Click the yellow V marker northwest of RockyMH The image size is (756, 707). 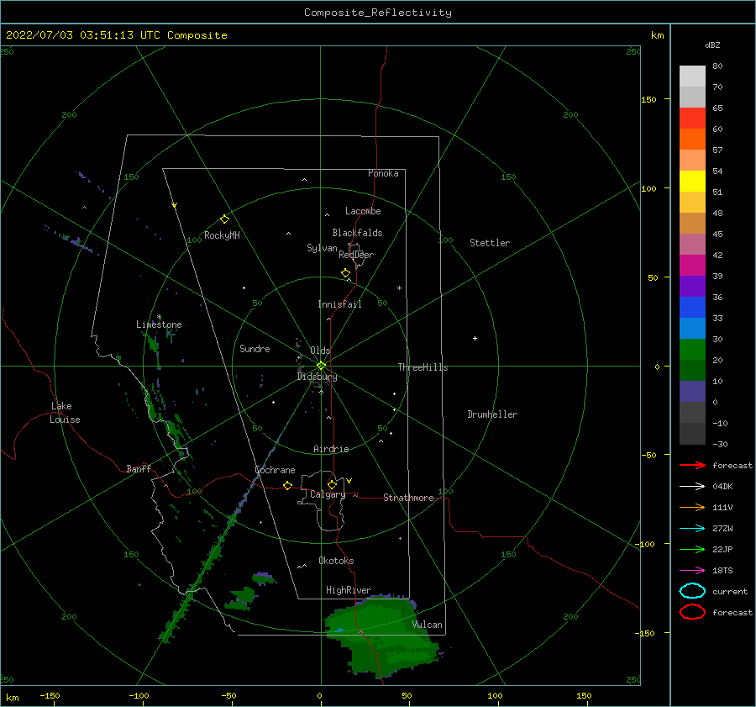(174, 205)
